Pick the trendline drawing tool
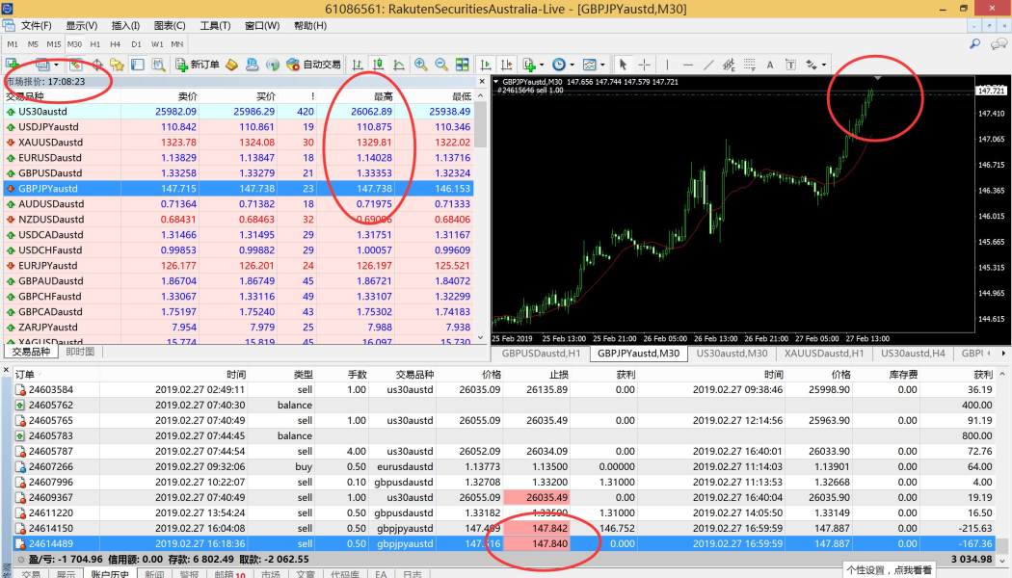 708,65
